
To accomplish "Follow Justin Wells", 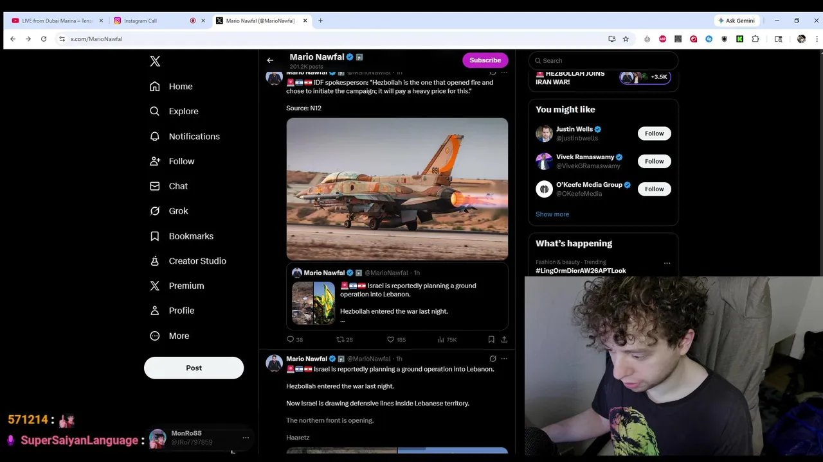I will click(654, 133).
